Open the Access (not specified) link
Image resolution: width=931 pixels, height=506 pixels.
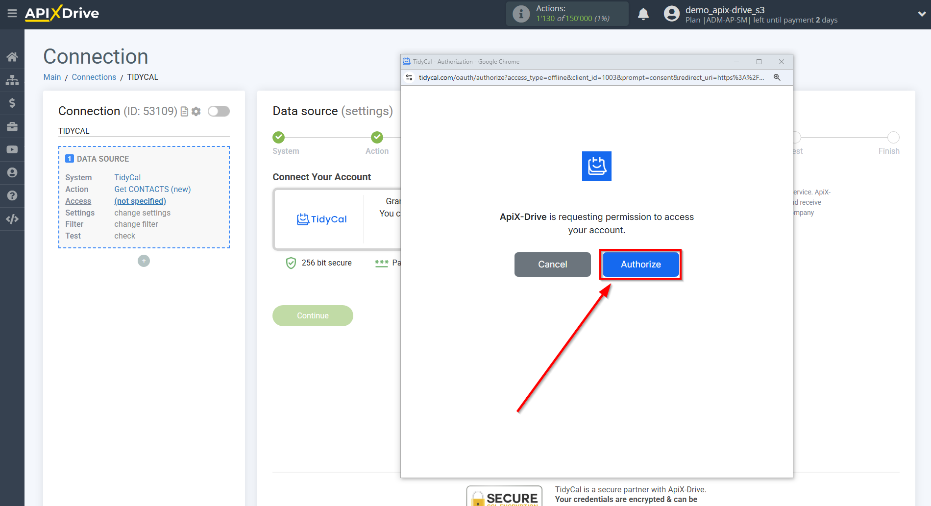tap(140, 201)
